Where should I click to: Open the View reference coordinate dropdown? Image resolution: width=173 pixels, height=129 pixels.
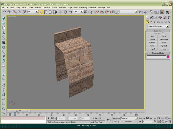click(x=78, y=12)
